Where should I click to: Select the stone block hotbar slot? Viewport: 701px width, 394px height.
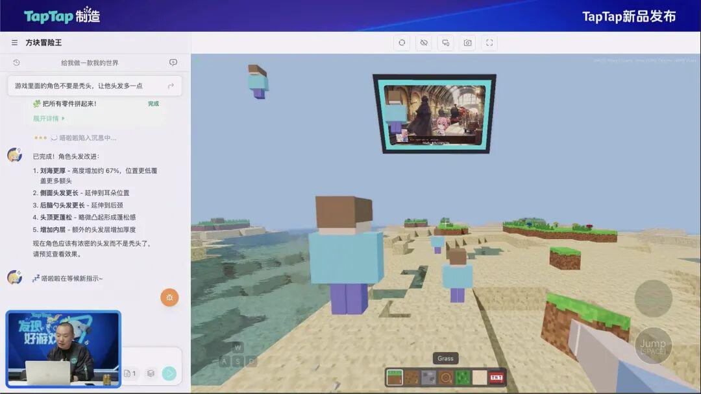[429, 378]
